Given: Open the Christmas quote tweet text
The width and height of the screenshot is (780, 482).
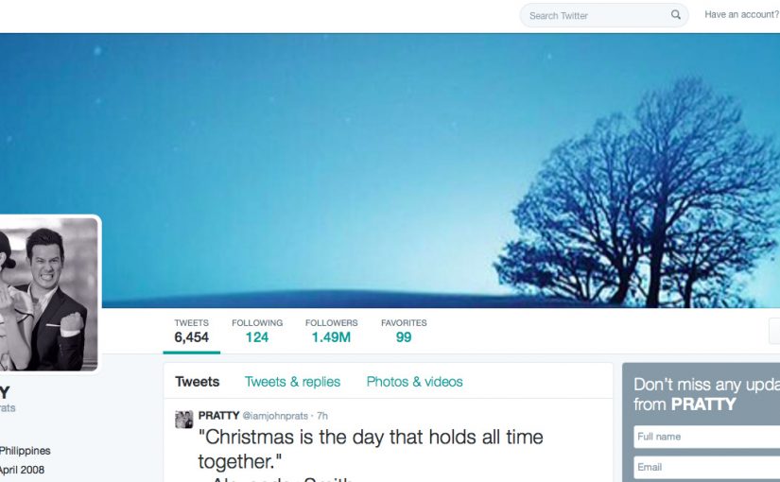Looking at the screenshot, I should [371, 449].
